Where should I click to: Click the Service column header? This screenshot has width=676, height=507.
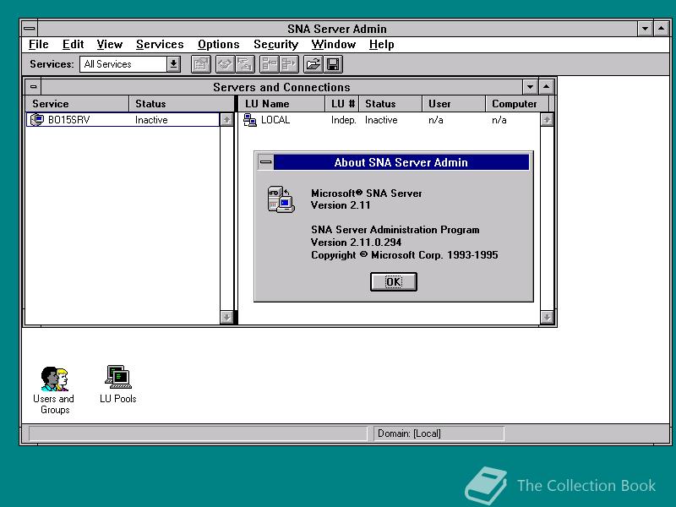tap(77, 103)
